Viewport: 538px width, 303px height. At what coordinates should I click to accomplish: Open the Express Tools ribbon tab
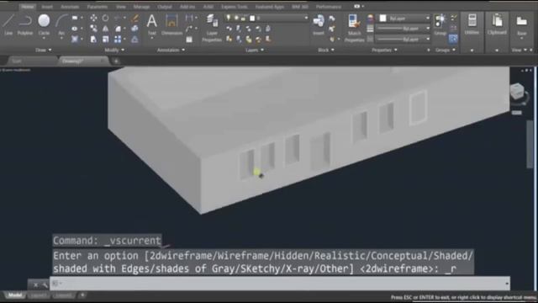tap(234, 7)
